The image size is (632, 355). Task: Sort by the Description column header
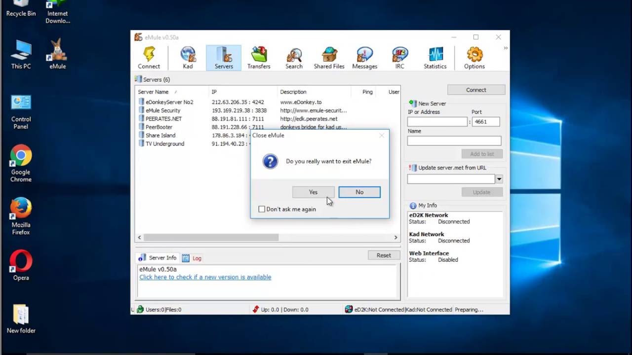click(314, 92)
